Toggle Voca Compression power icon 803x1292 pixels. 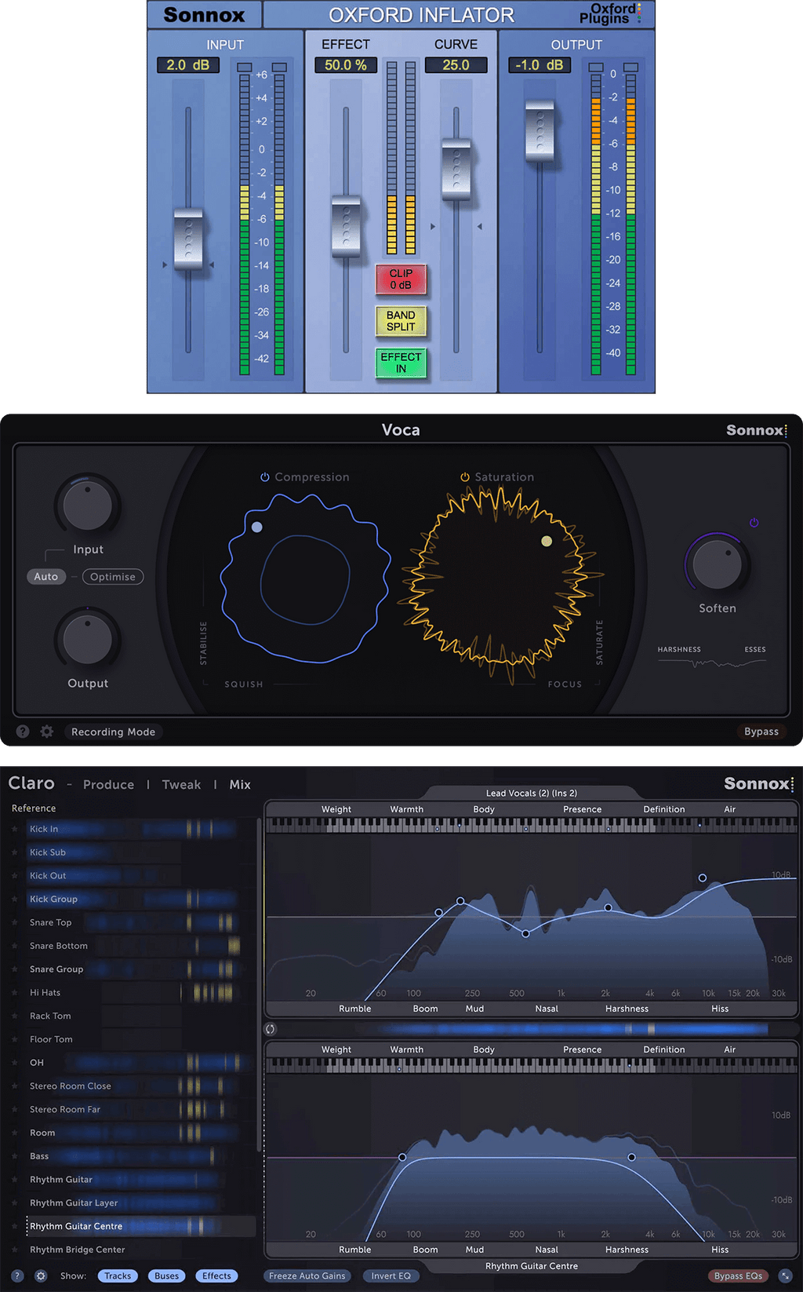[265, 477]
